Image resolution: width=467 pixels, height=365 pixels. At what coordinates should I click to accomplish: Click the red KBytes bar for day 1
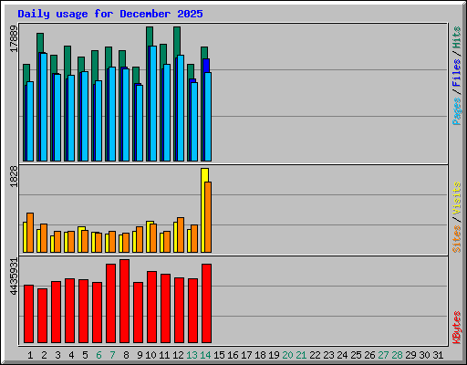pos(28,314)
